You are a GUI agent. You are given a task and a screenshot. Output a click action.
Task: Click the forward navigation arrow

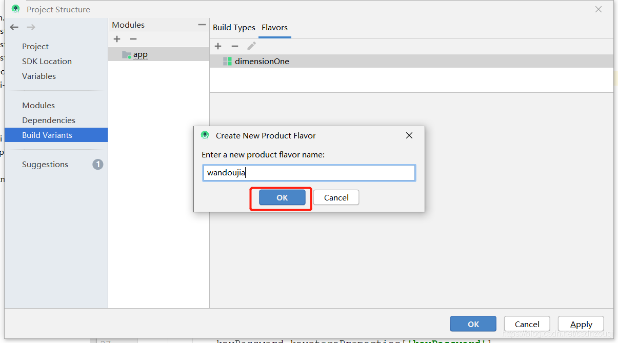[x=31, y=27]
